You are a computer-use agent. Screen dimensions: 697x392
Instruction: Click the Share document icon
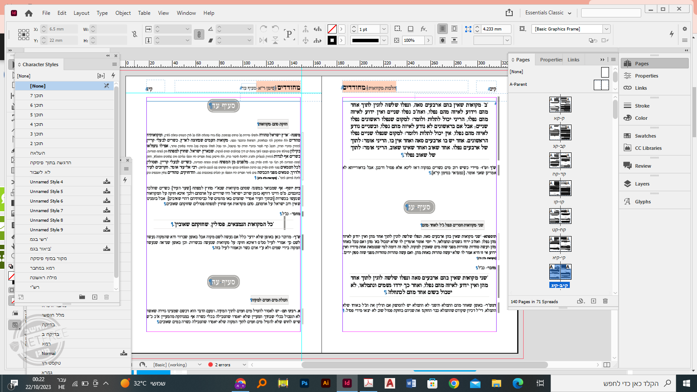tap(509, 13)
